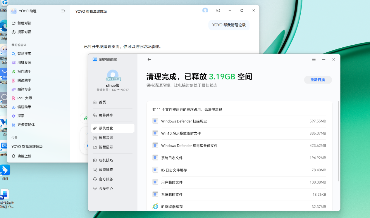Viewport: 370px width, 218px height.
Task: Open the PPT 大师 agent
Action: pos(22,98)
